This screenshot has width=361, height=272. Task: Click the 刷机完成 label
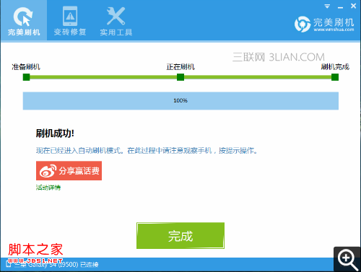pyautogui.click(x=335, y=67)
